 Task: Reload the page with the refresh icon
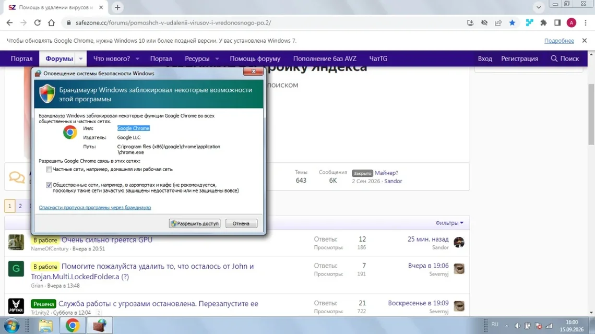pos(37,23)
